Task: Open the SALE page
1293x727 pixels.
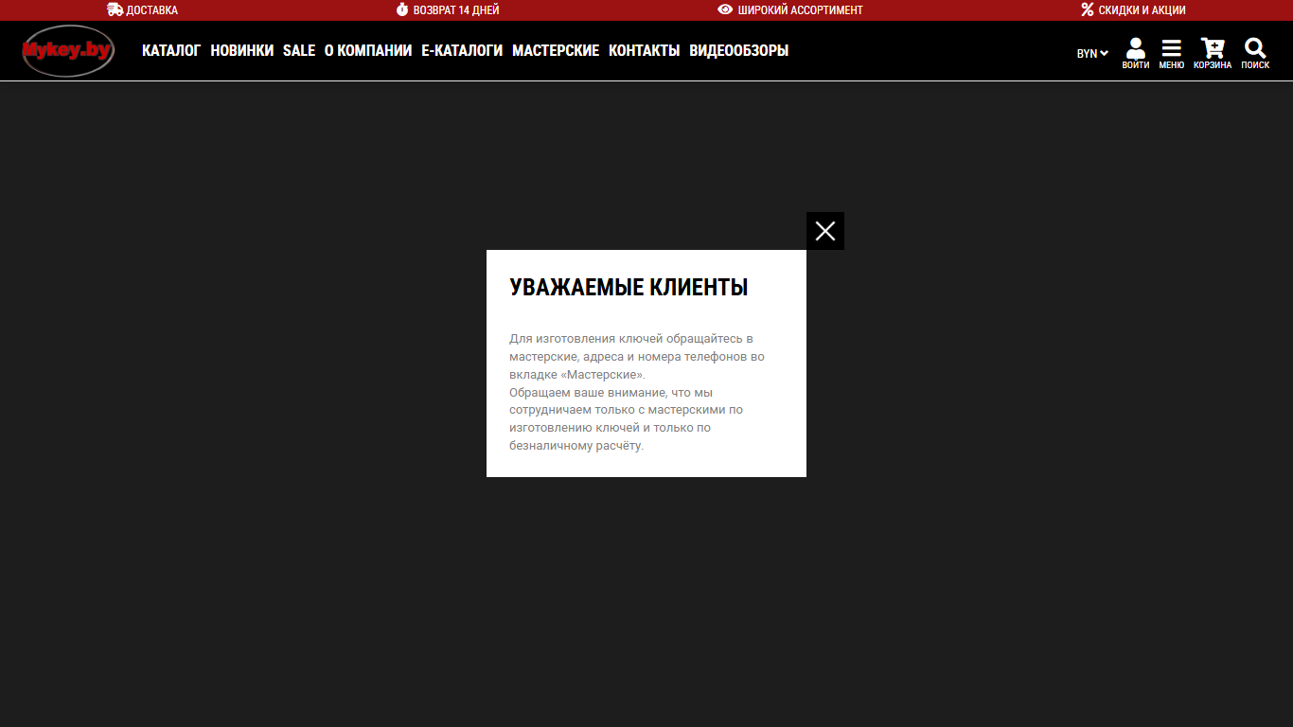Action: tap(299, 51)
